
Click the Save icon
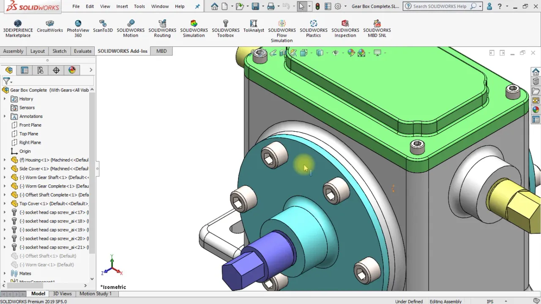tap(255, 6)
